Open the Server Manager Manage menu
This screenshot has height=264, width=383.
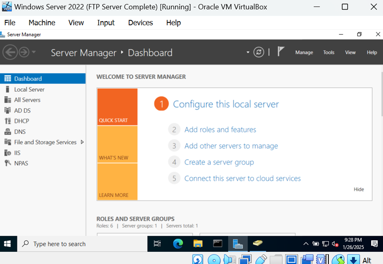(304, 52)
